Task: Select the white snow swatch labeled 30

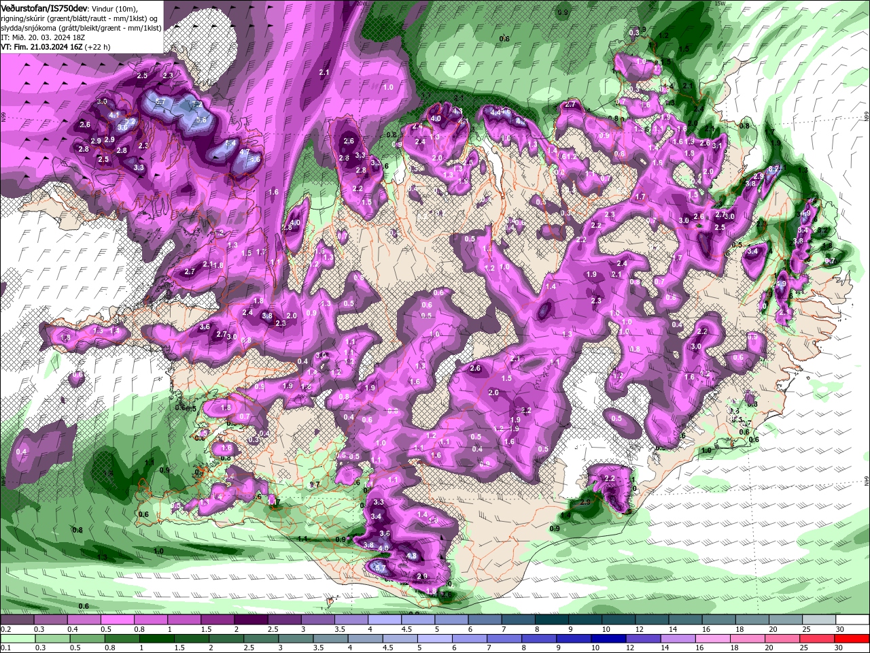Action: click(853, 620)
